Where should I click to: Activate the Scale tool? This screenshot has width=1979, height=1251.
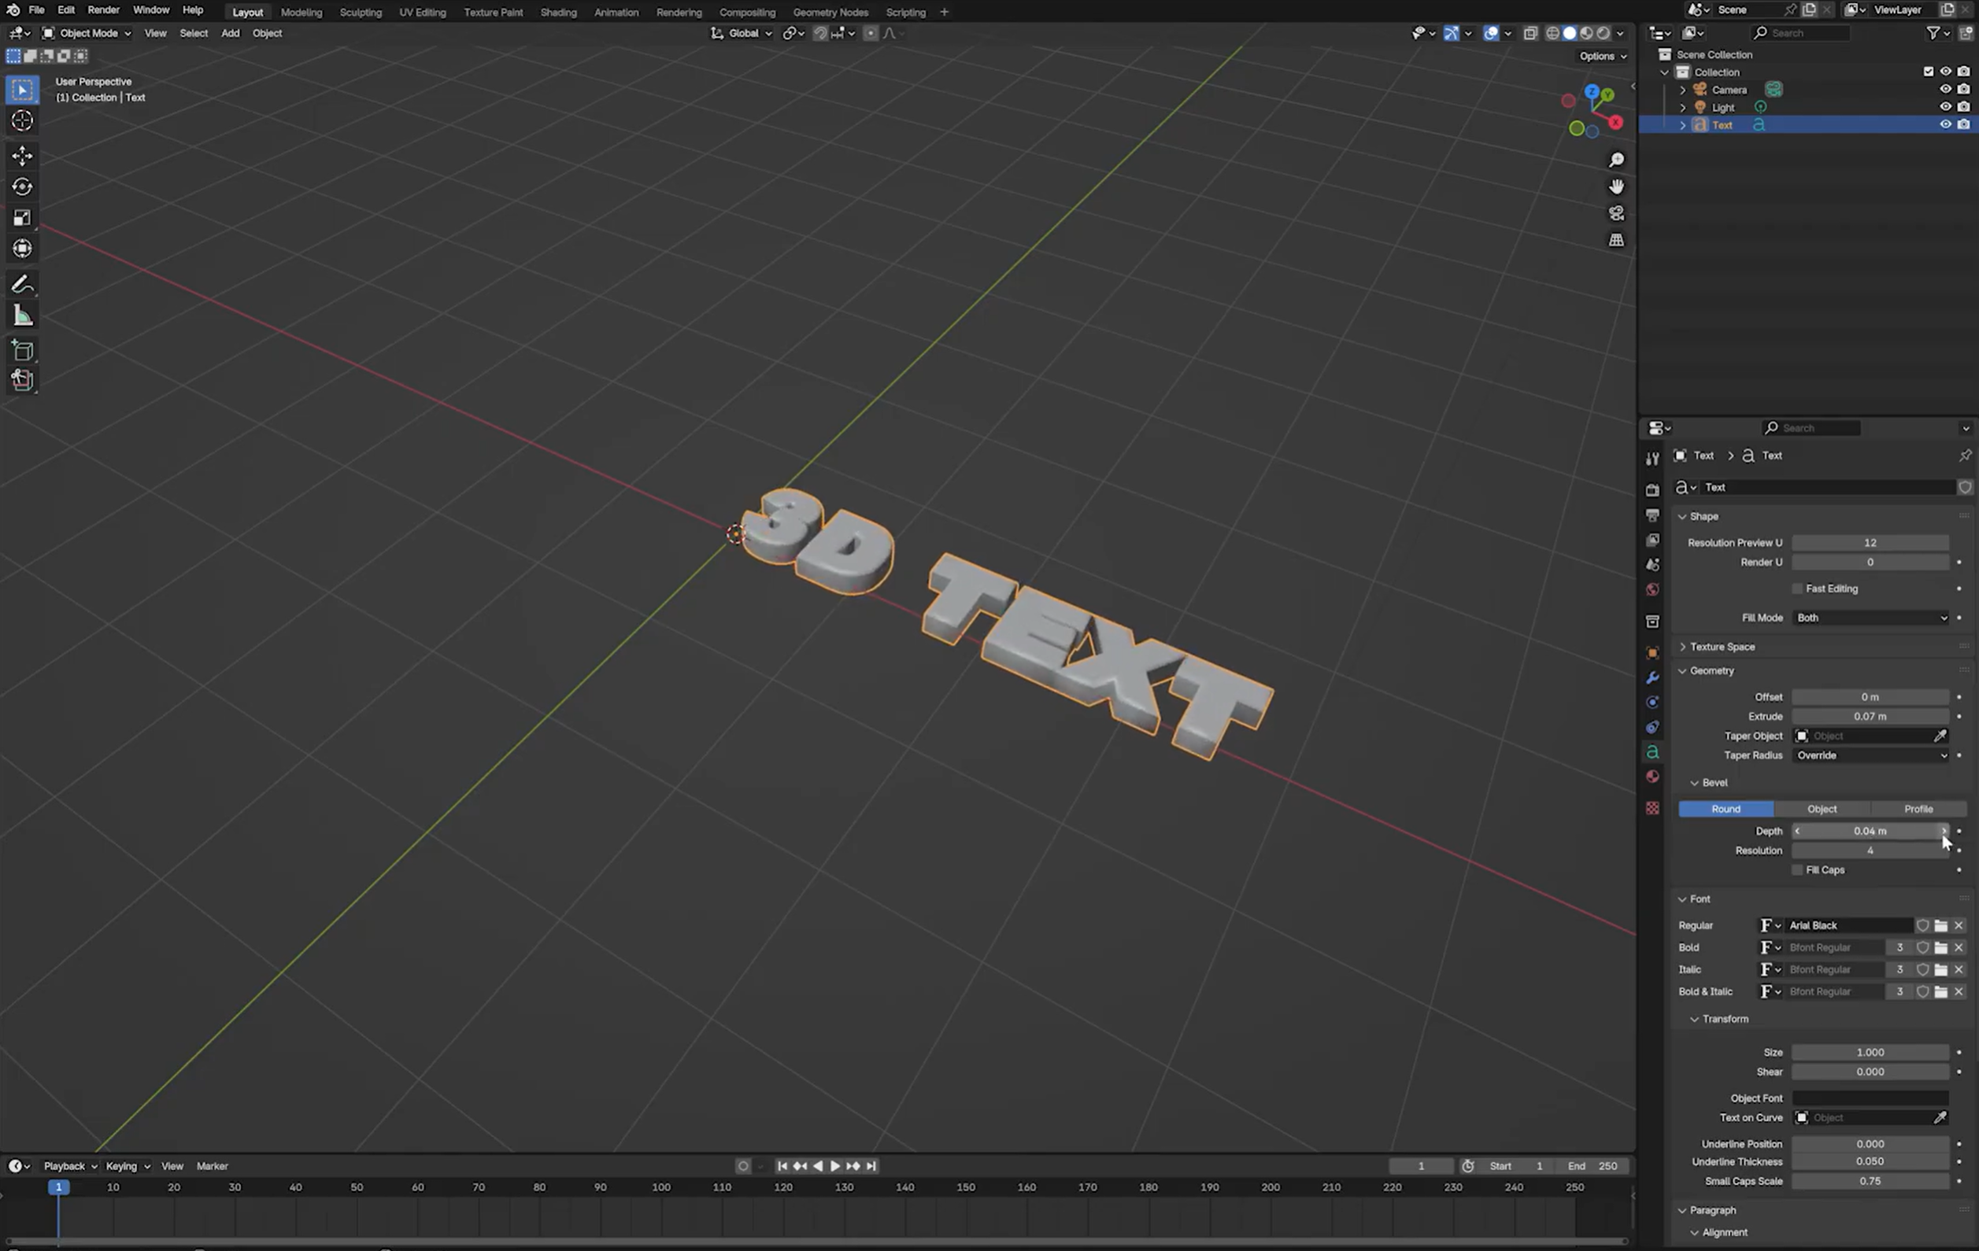22,218
